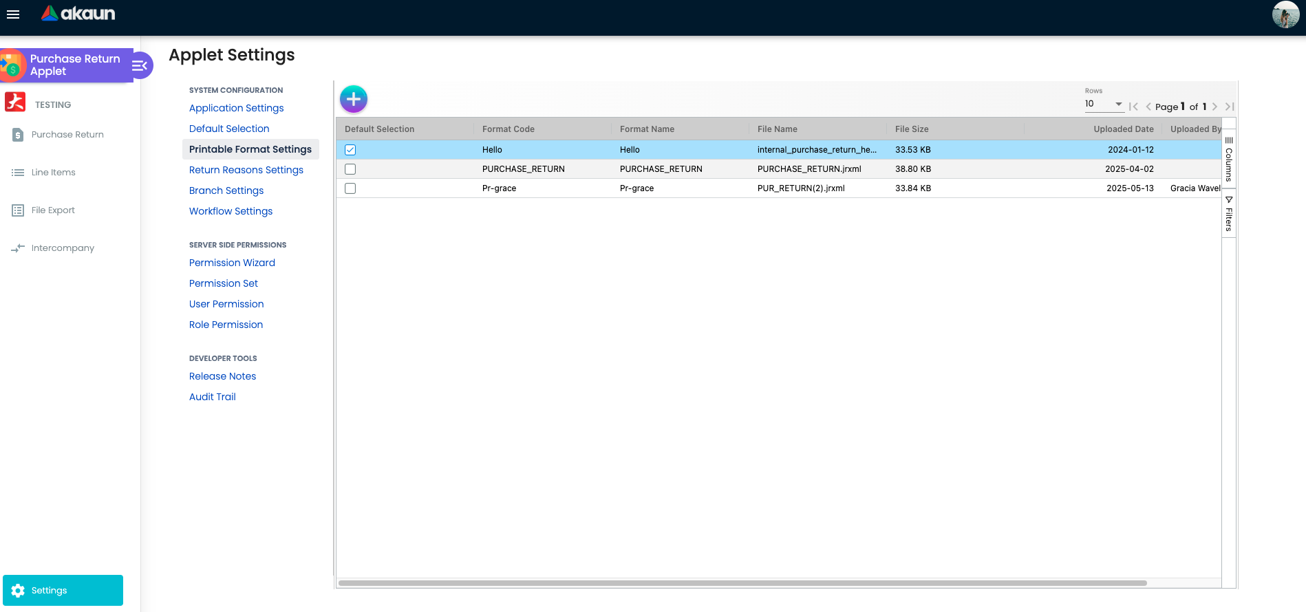Go to next page
Screen dimensions: 1306x612
(x=1214, y=107)
